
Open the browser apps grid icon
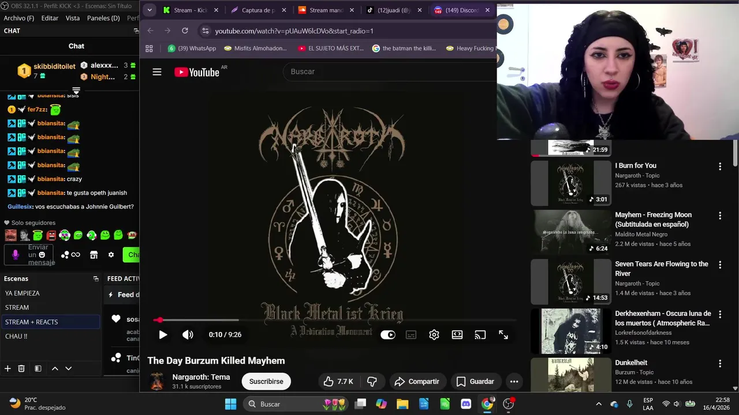149,48
